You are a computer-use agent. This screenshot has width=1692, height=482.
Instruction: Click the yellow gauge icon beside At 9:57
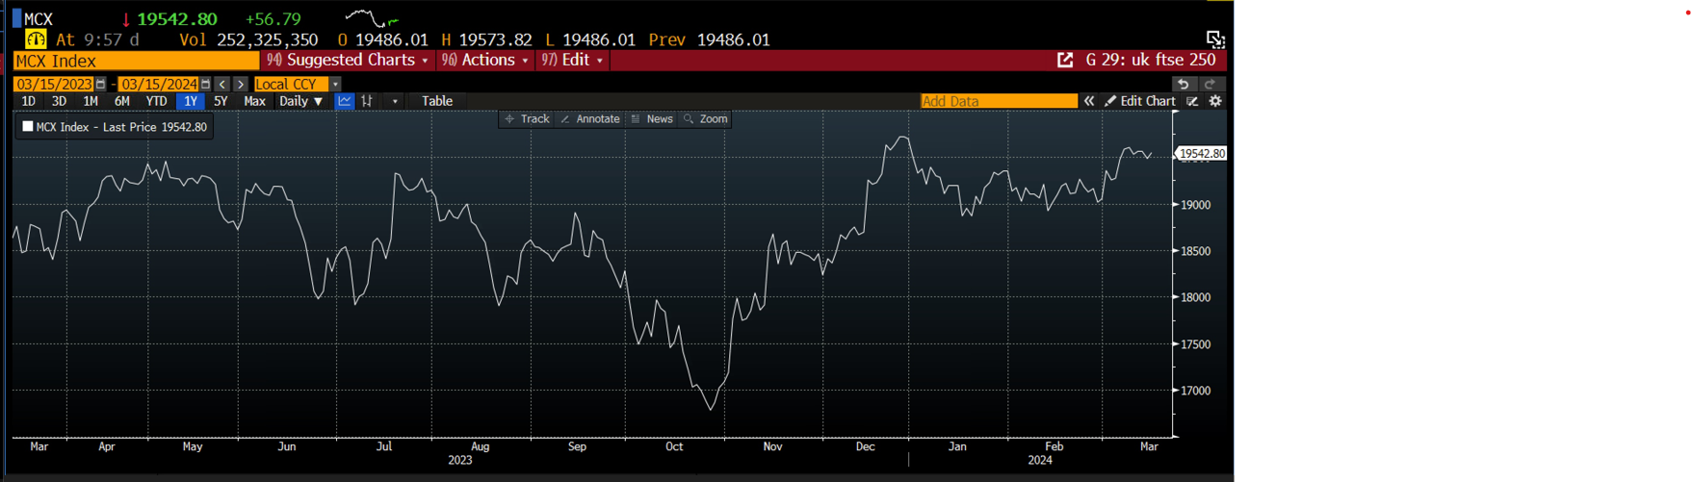point(36,39)
